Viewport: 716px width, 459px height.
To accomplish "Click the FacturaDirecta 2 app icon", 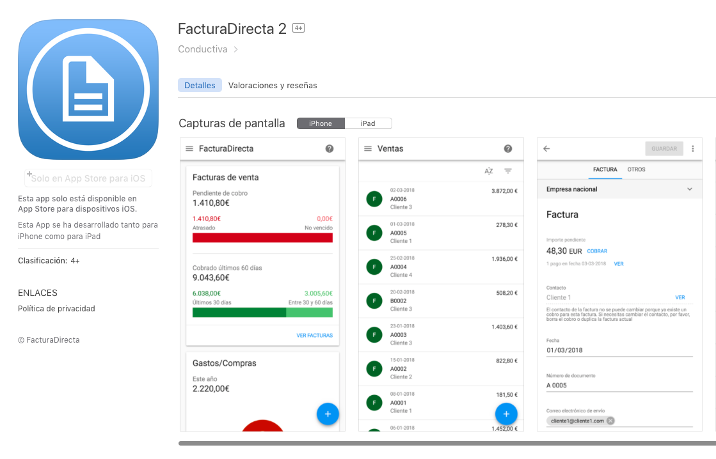I will tap(88, 89).
